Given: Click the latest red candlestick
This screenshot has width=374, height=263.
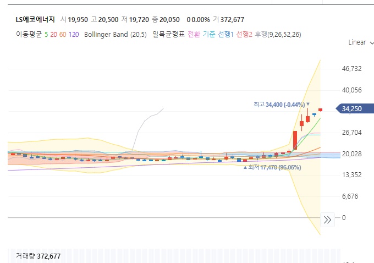Looking at the screenshot, I should (320, 110).
